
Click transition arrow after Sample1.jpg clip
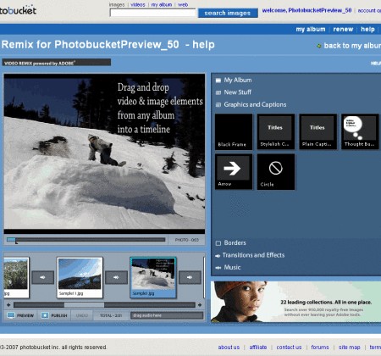(116, 277)
